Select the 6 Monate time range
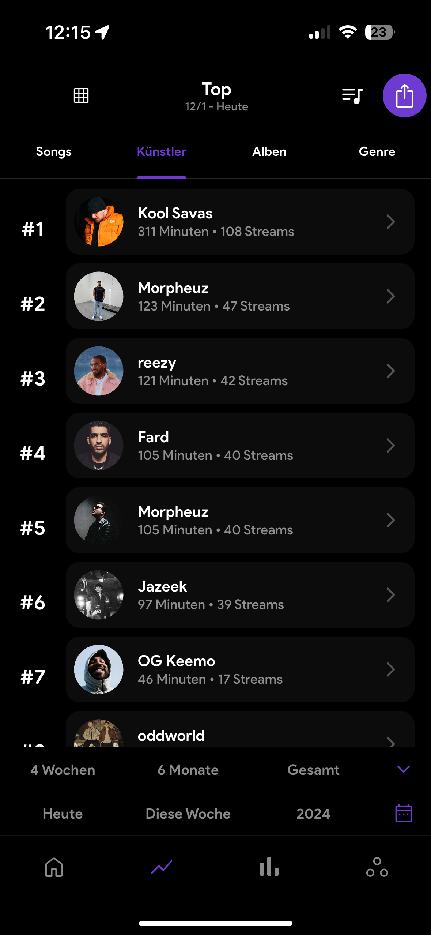Image resolution: width=431 pixels, height=935 pixels. [188, 770]
